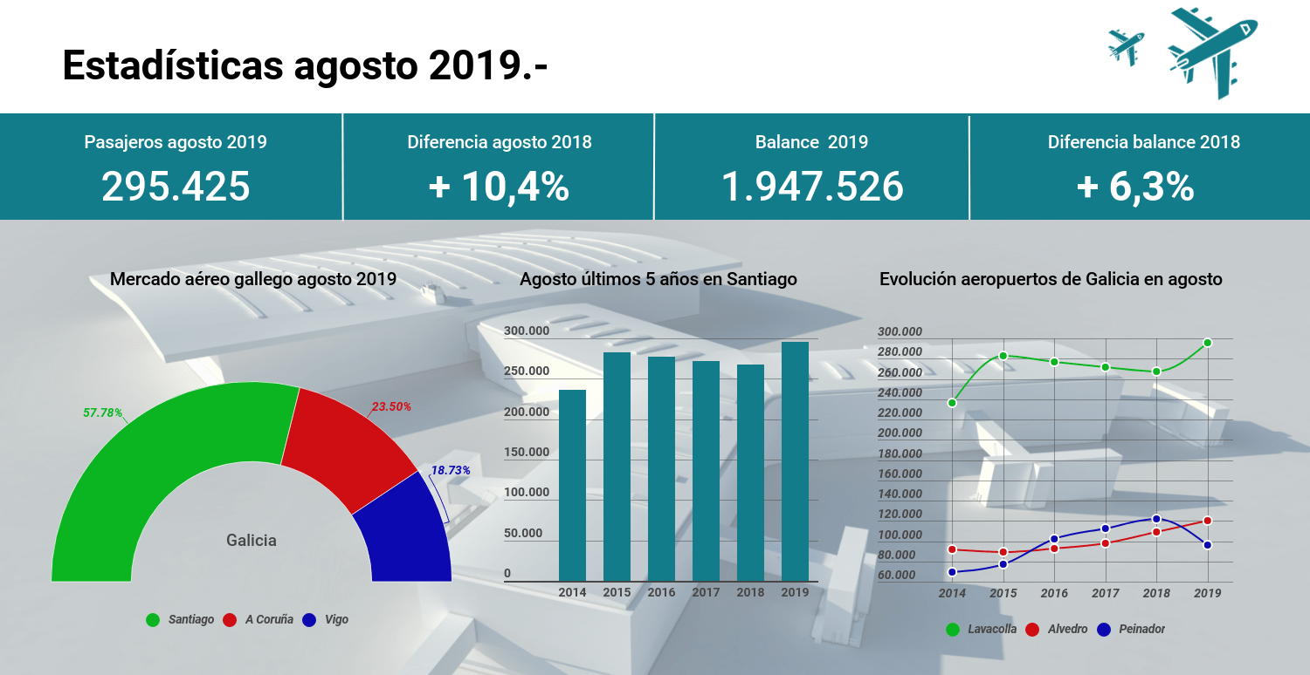Screen dimensions: 1310x675
Task: Click the red Alvedro legend dot
Action: click(1032, 630)
